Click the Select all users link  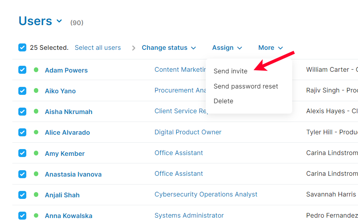tap(98, 48)
